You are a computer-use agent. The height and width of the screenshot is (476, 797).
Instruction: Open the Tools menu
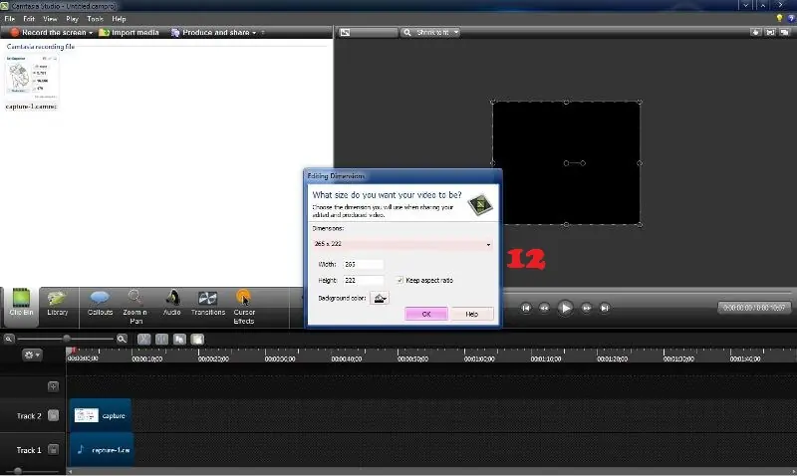95,19
